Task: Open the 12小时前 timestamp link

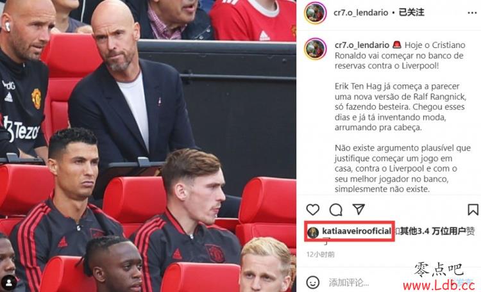Action: [x=320, y=254]
